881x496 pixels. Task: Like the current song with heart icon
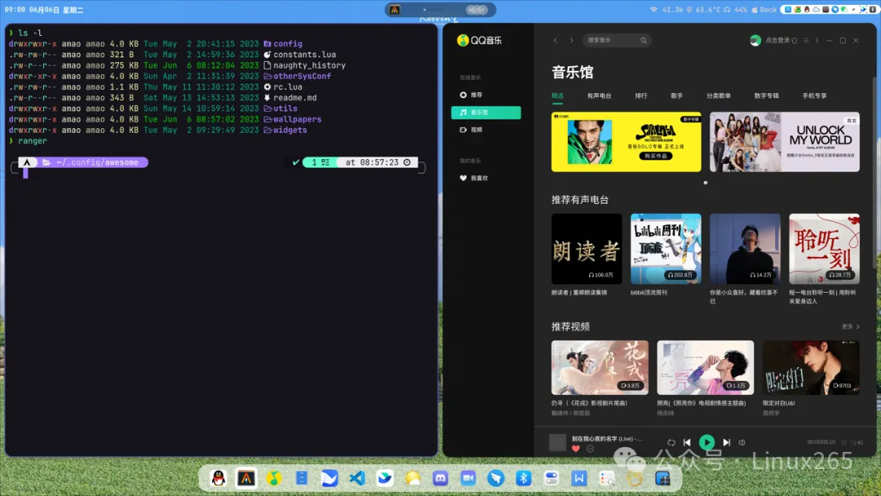pos(575,448)
